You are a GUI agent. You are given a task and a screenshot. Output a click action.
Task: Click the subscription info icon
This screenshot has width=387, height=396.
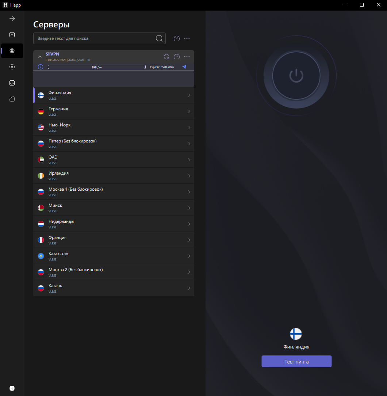tap(41, 67)
